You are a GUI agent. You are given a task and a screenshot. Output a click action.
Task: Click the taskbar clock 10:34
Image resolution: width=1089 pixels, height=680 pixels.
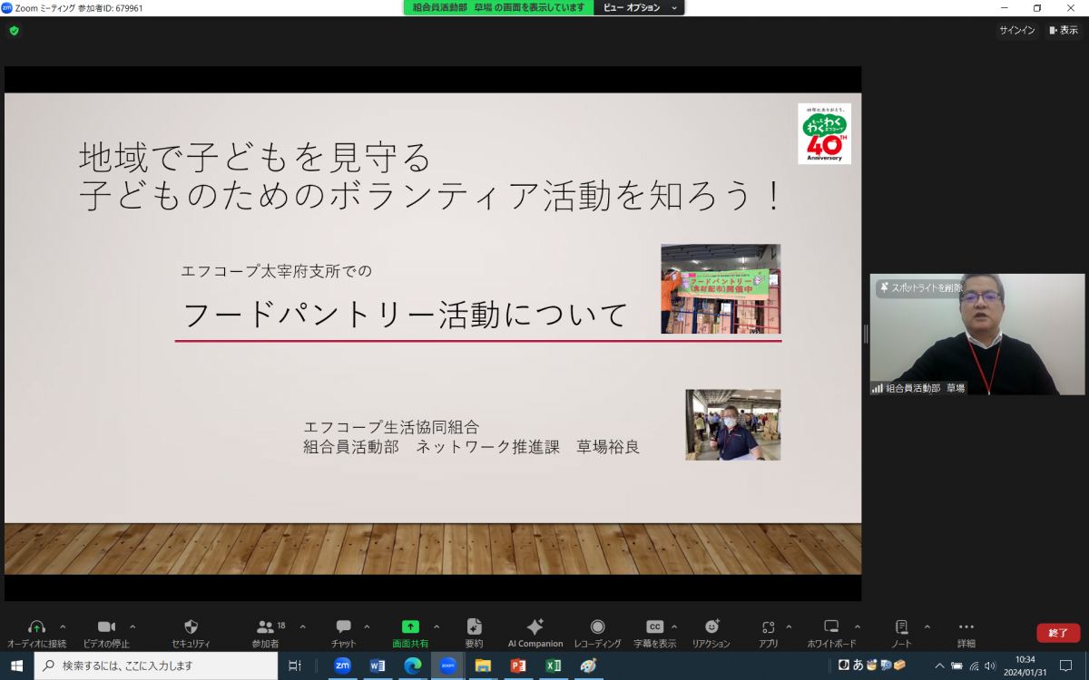pos(1025,665)
